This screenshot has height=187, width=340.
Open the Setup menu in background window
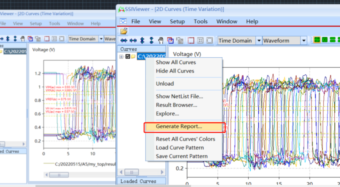36,24
